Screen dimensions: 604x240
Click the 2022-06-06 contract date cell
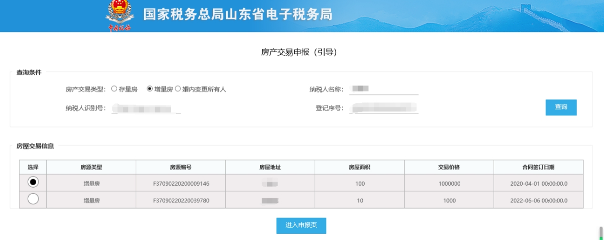coord(538,200)
